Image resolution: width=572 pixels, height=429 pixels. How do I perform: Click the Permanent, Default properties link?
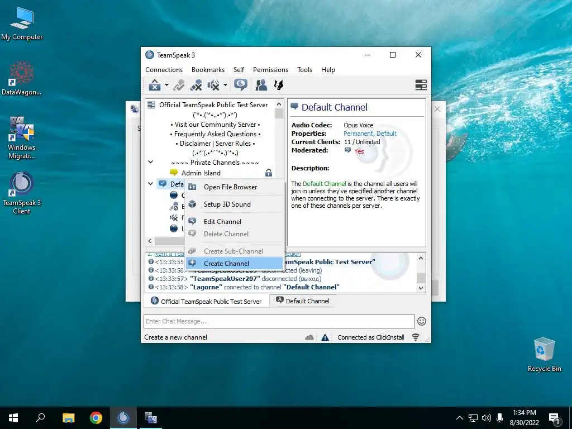point(370,134)
